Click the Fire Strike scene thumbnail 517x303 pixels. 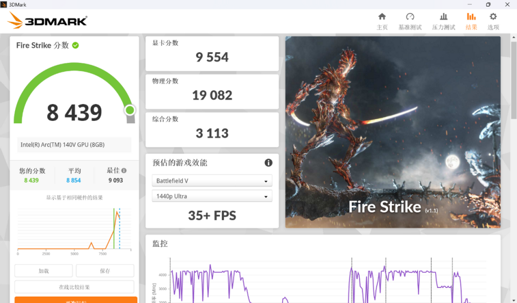(x=393, y=132)
